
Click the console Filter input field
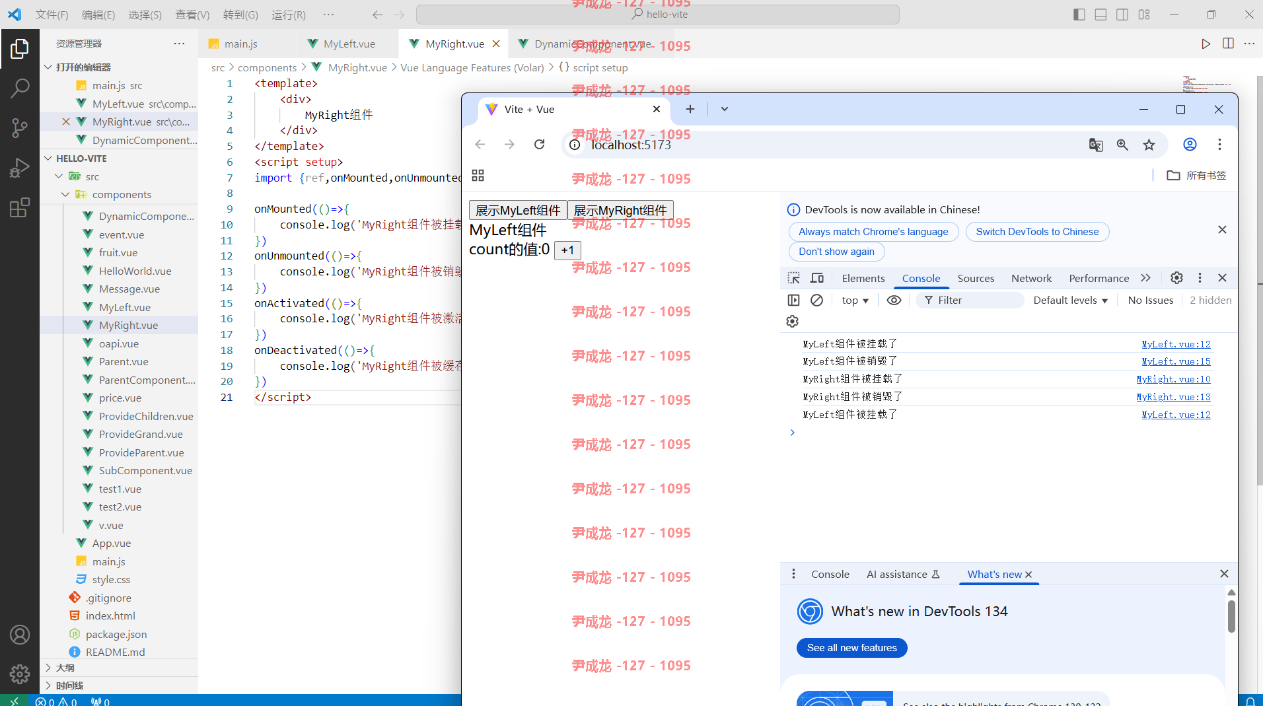971,300
